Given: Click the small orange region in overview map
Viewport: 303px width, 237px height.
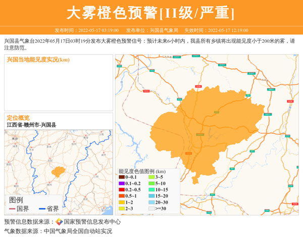Looking at the screenshot, I should [x=59, y=172].
